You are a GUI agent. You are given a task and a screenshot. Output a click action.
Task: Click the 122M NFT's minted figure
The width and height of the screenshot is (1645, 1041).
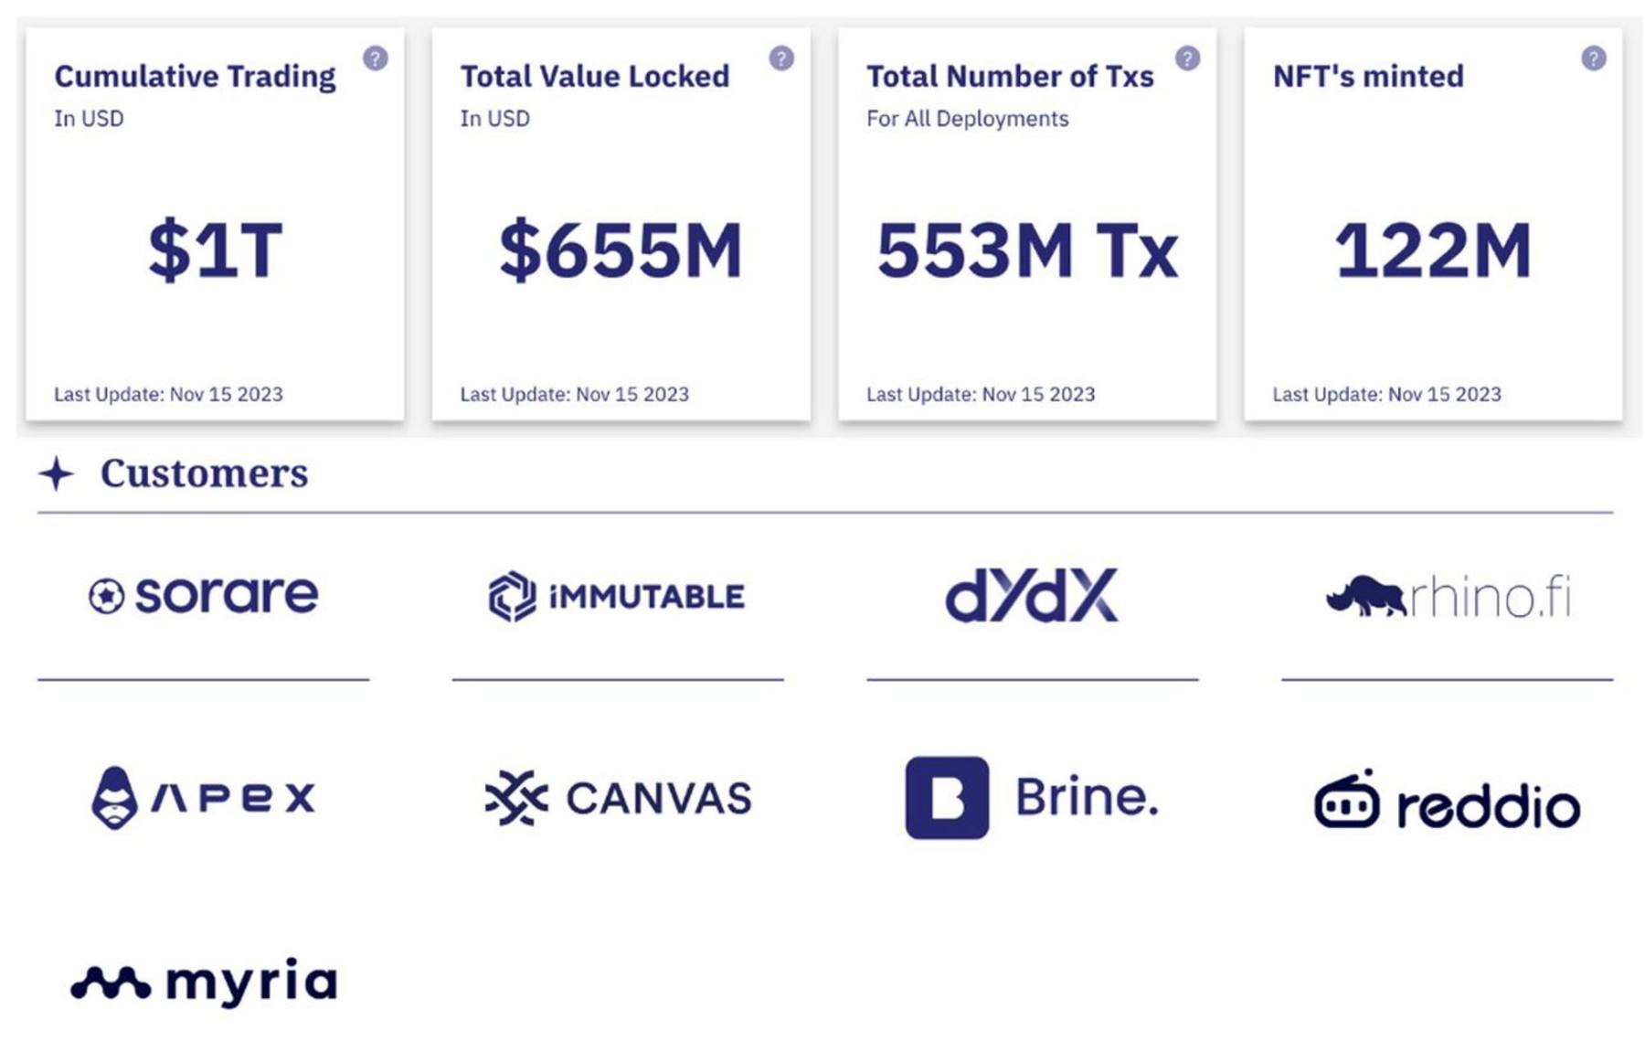click(1433, 250)
